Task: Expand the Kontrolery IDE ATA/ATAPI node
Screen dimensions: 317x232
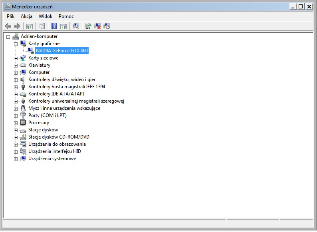Action: coord(16,94)
